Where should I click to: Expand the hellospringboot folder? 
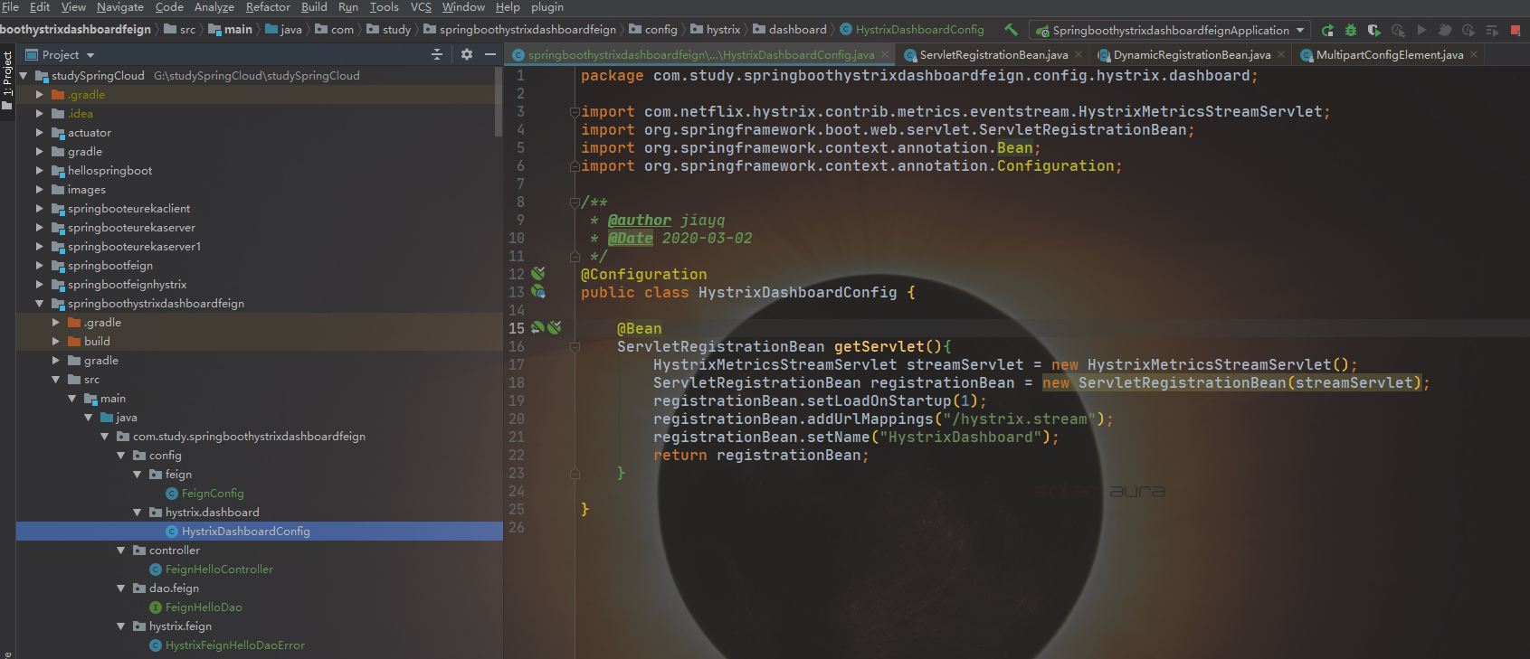[40, 171]
